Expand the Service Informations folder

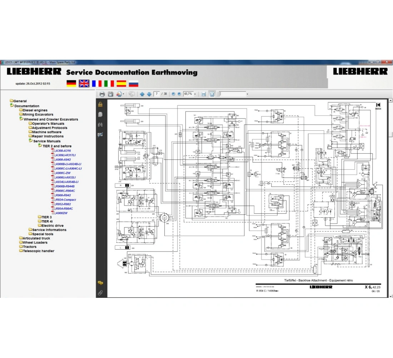48,229
